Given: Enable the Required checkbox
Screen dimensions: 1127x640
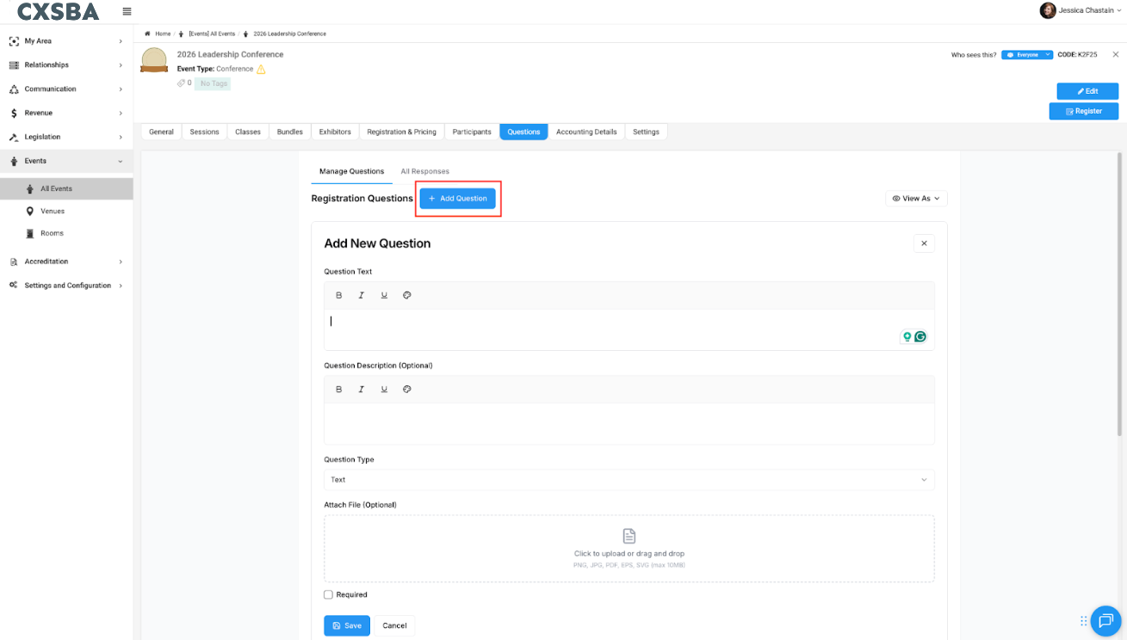Looking at the screenshot, I should 328,594.
